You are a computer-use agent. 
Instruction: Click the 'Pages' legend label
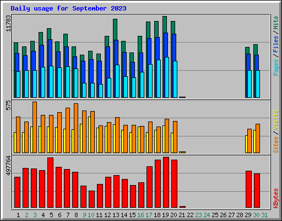pos(275,67)
